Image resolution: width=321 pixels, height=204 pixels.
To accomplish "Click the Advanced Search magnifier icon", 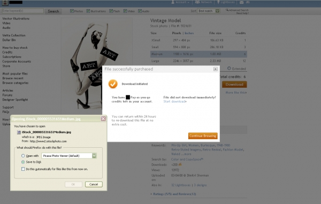I will pos(227,10).
